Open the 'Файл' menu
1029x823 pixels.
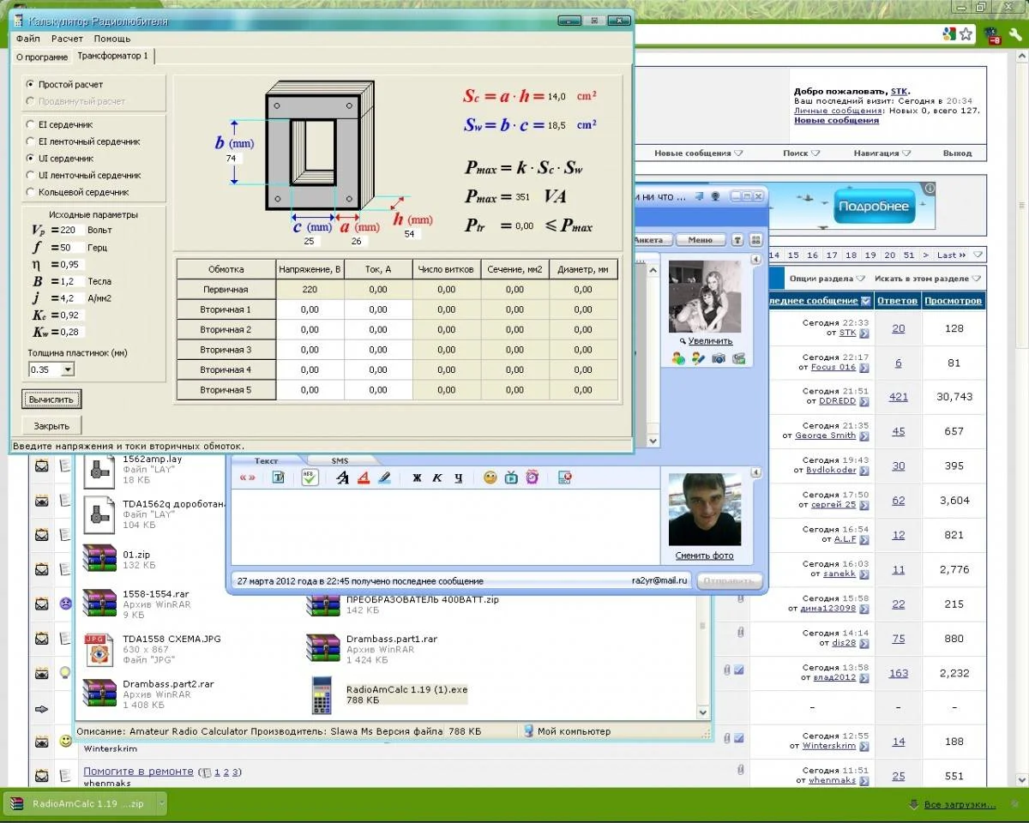27,39
